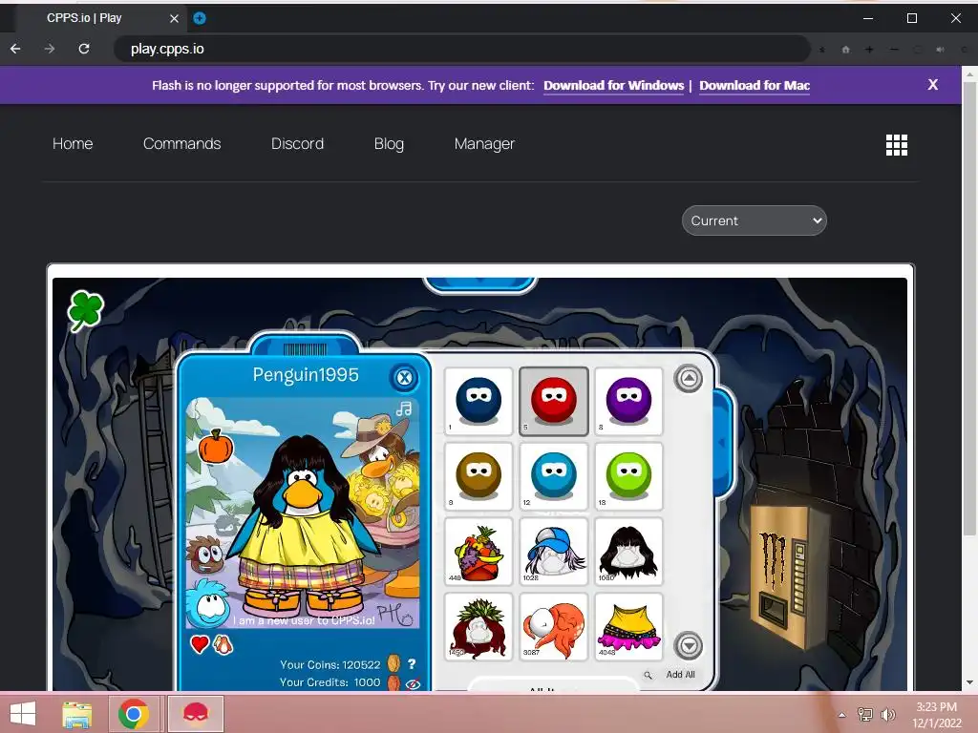Equip the fruit hat item 448
The width and height of the screenshot is (978, 733).
(478, 552)
